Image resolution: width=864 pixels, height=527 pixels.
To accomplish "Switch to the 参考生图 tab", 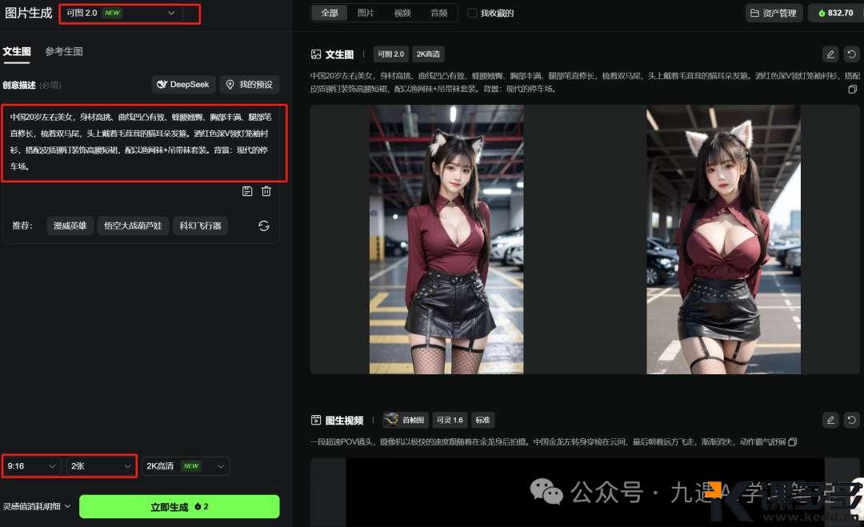I will coord(64,51).
